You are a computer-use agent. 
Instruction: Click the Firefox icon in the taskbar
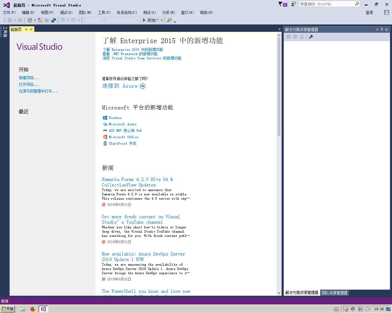(33, 309)
